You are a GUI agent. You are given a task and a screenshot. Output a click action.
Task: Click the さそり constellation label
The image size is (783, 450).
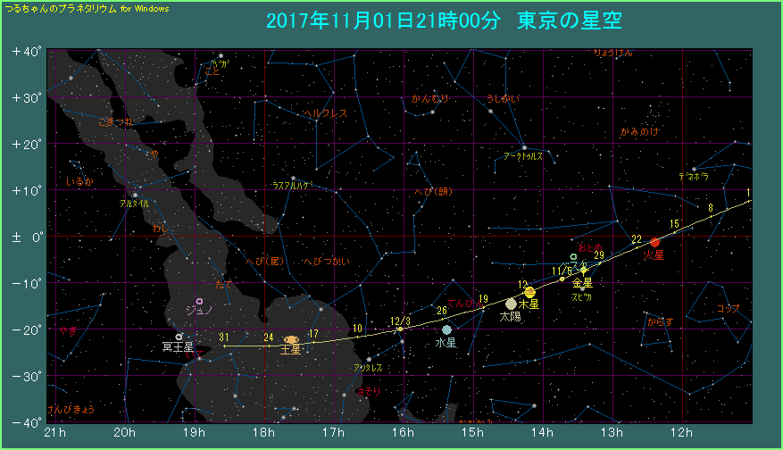(x=368, y=391)
